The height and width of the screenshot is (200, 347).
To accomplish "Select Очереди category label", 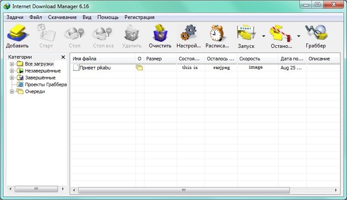I will click(35, 91).
